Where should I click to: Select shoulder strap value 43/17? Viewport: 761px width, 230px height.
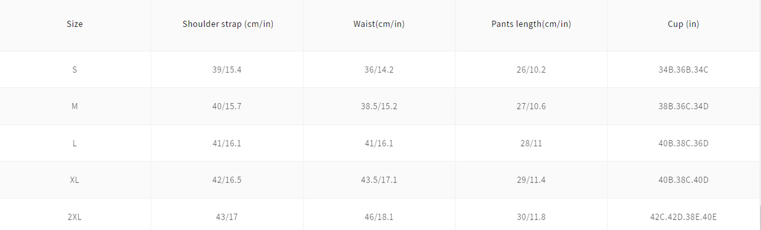[x=228, y=217]
